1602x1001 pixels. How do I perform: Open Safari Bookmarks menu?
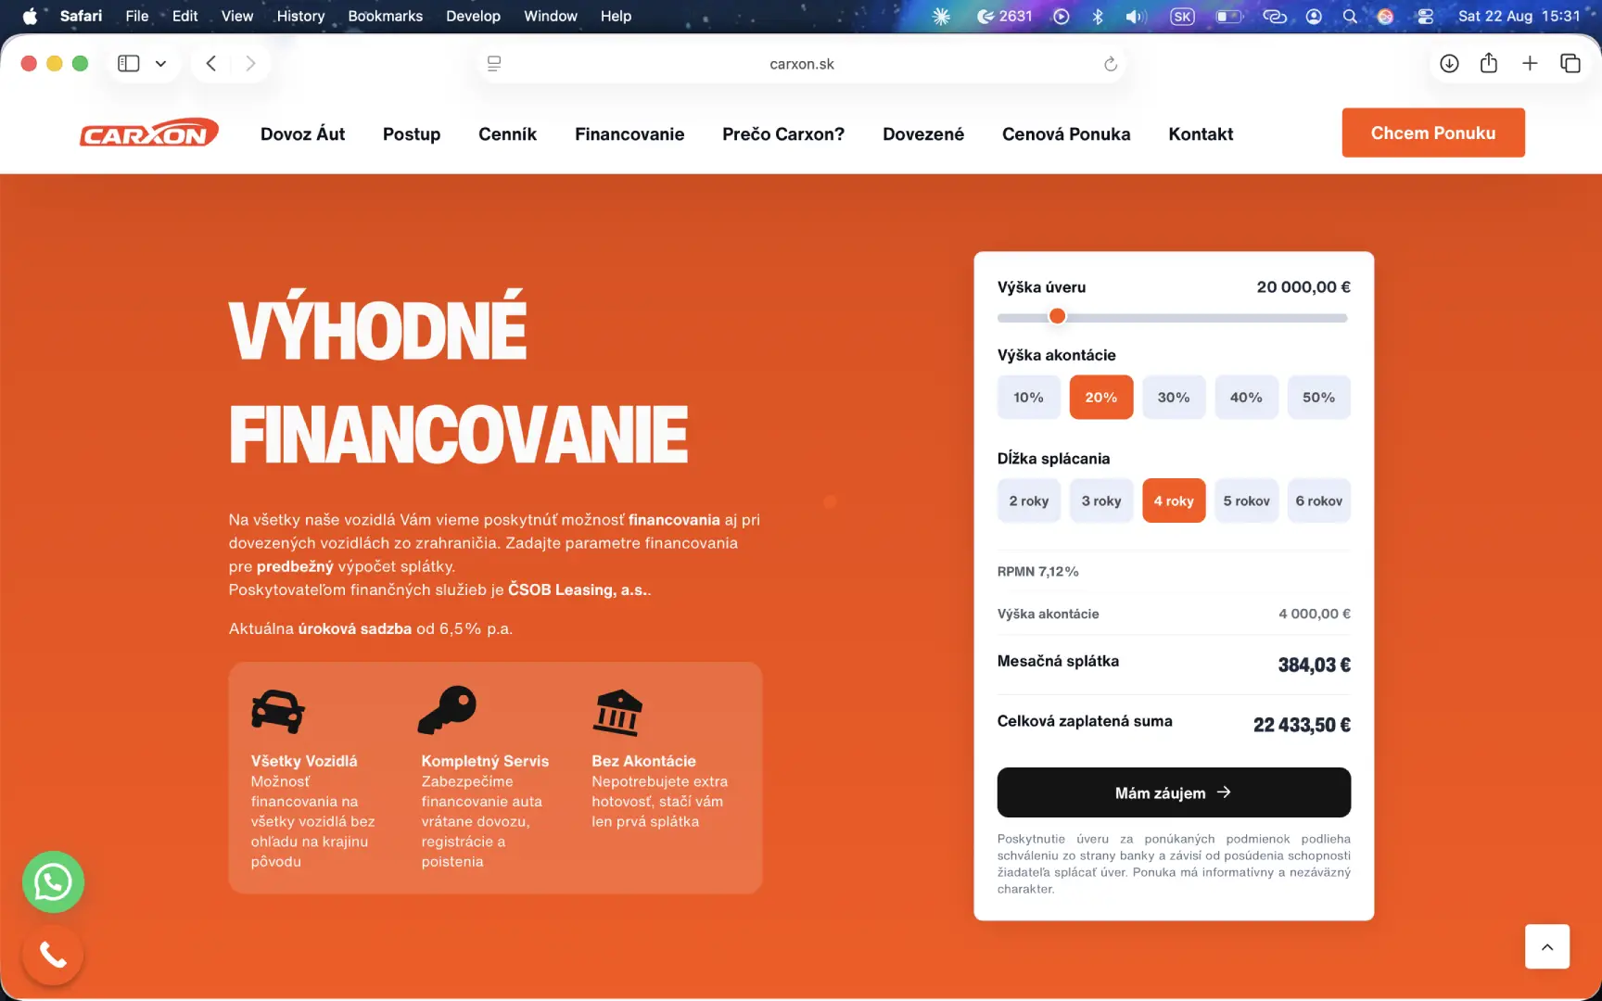point(385,16)
